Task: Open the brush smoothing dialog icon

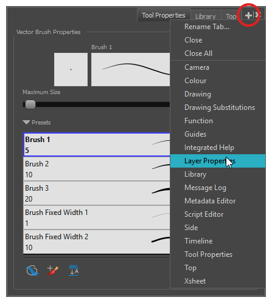Action: point(32,271)
